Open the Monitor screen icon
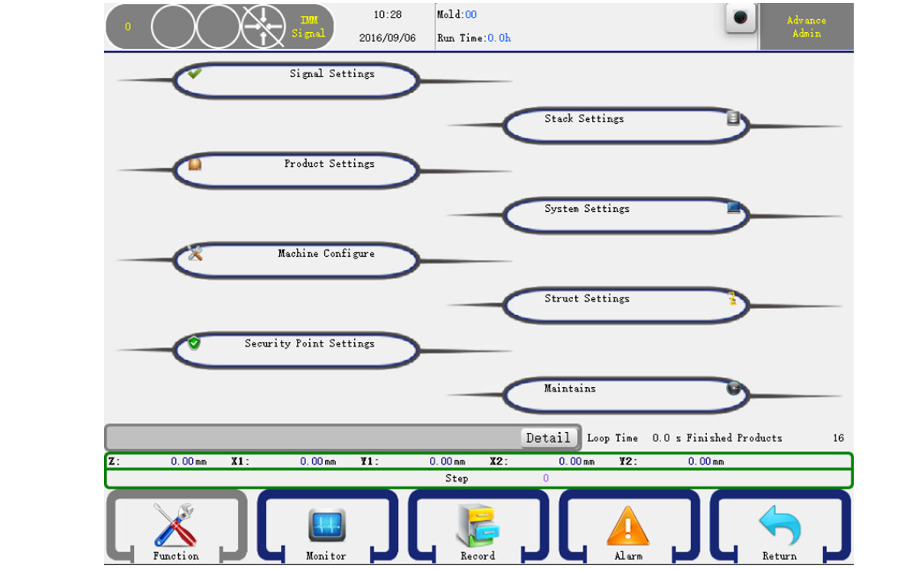Screen dimensions: 918x569 (x=327, y=525)
